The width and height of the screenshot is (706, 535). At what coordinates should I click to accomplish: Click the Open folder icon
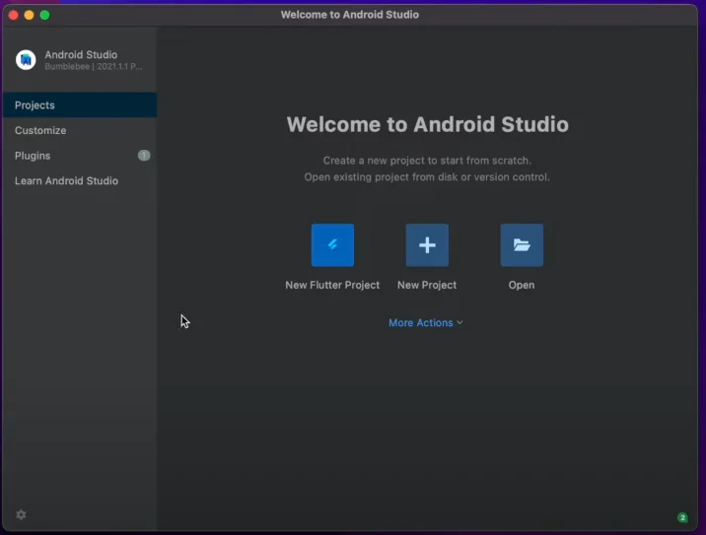522,245
